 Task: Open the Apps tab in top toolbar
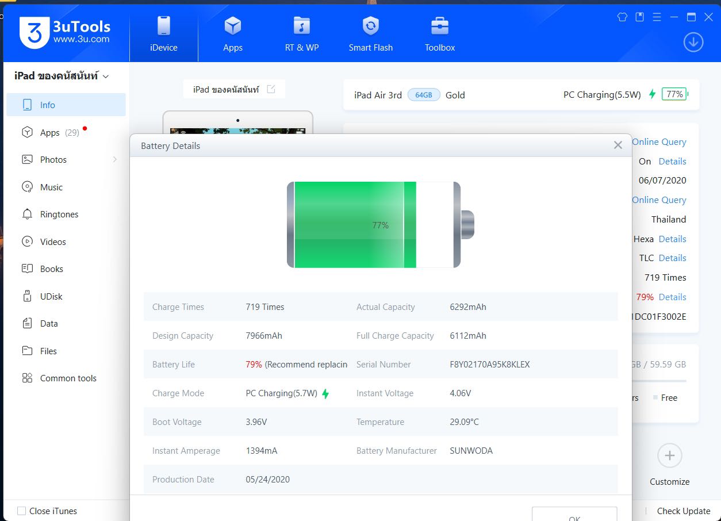tap(233, 34)
